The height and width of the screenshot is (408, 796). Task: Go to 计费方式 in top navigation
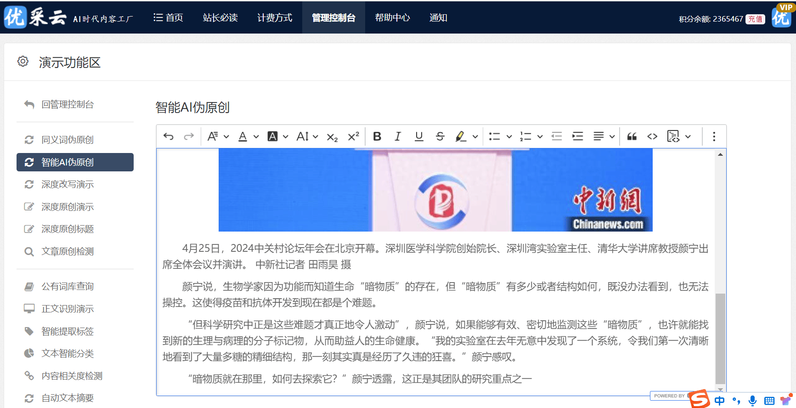pos(275,17)
